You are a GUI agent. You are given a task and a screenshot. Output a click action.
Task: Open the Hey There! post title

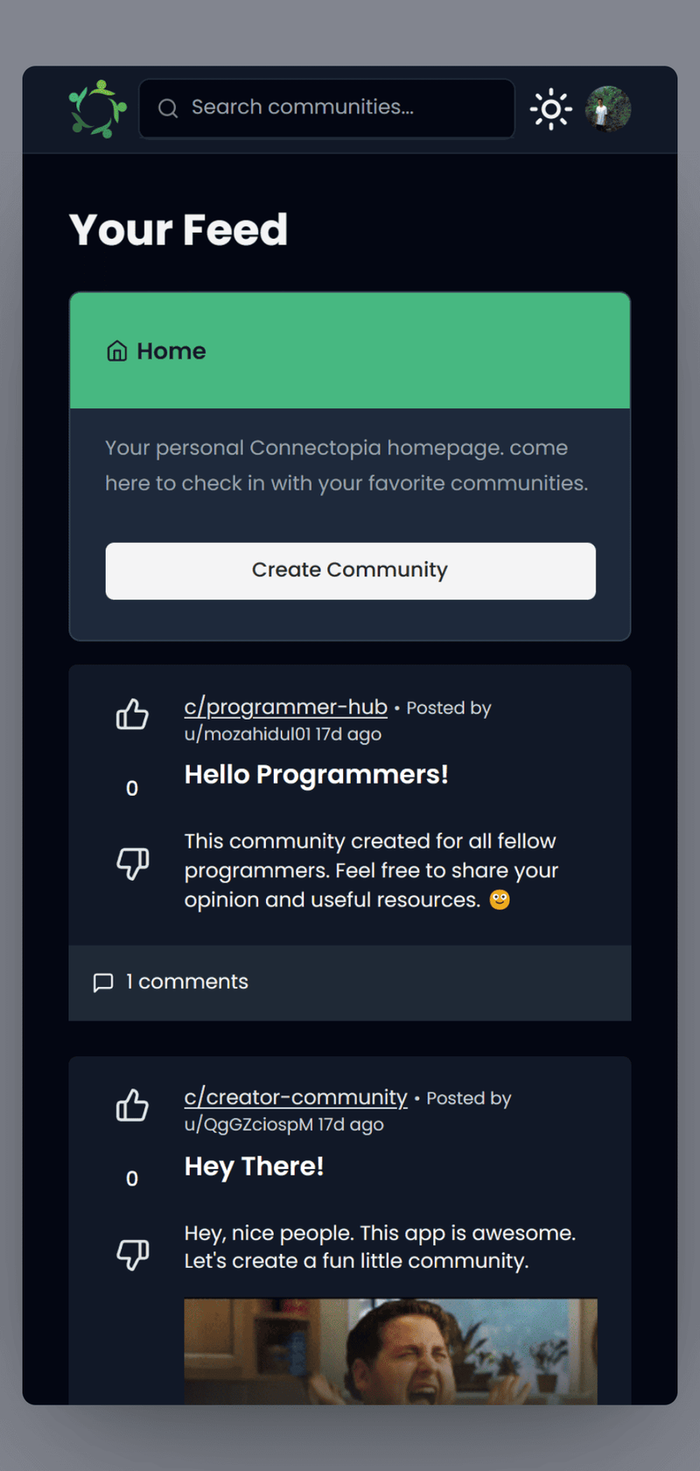click(254, 1166)
